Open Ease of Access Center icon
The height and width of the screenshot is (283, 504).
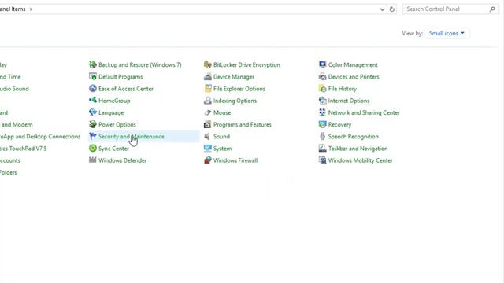click(93, 89)
